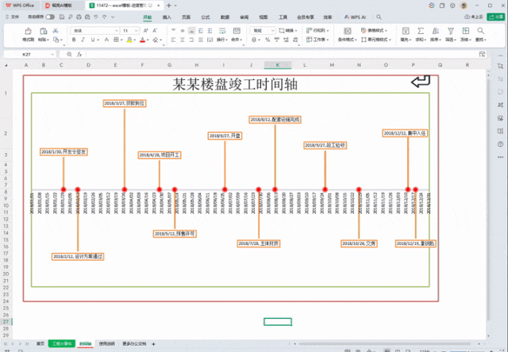
Task: Click the WPS AI button
Action: click(355, 17)
